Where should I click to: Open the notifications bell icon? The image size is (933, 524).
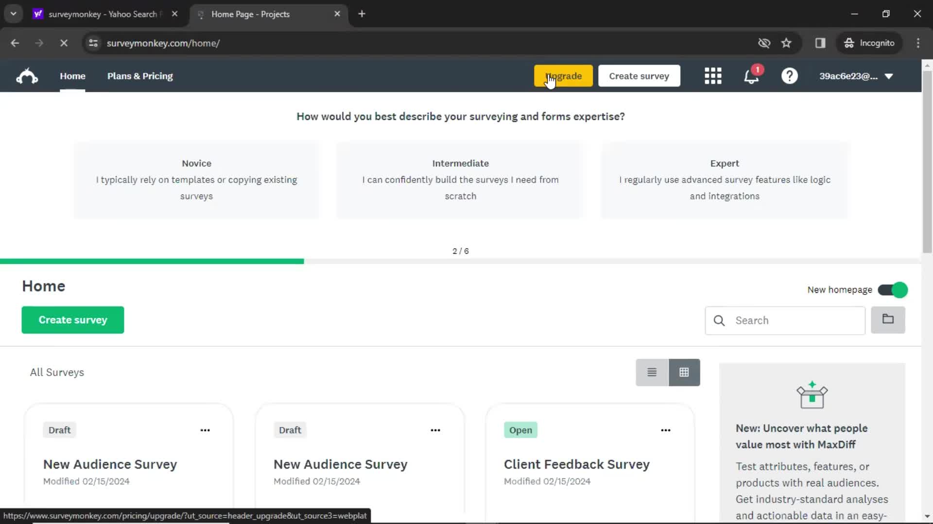pyautogui.click(x=751, y=76)
